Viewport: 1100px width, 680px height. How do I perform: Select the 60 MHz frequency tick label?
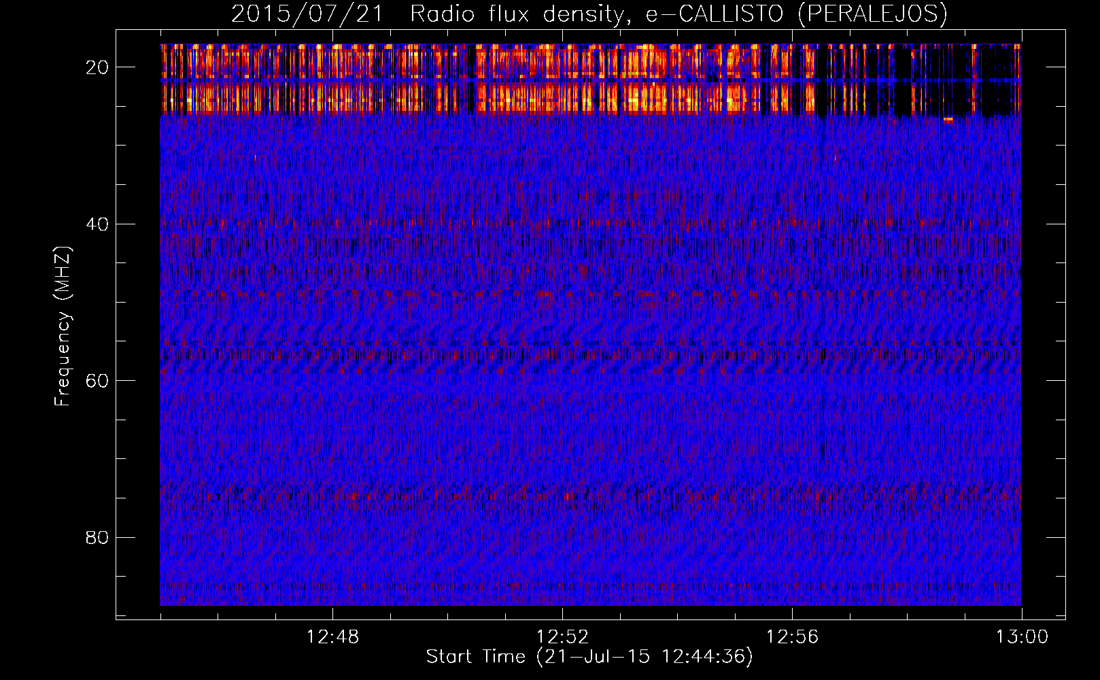[x=97, y=381]
